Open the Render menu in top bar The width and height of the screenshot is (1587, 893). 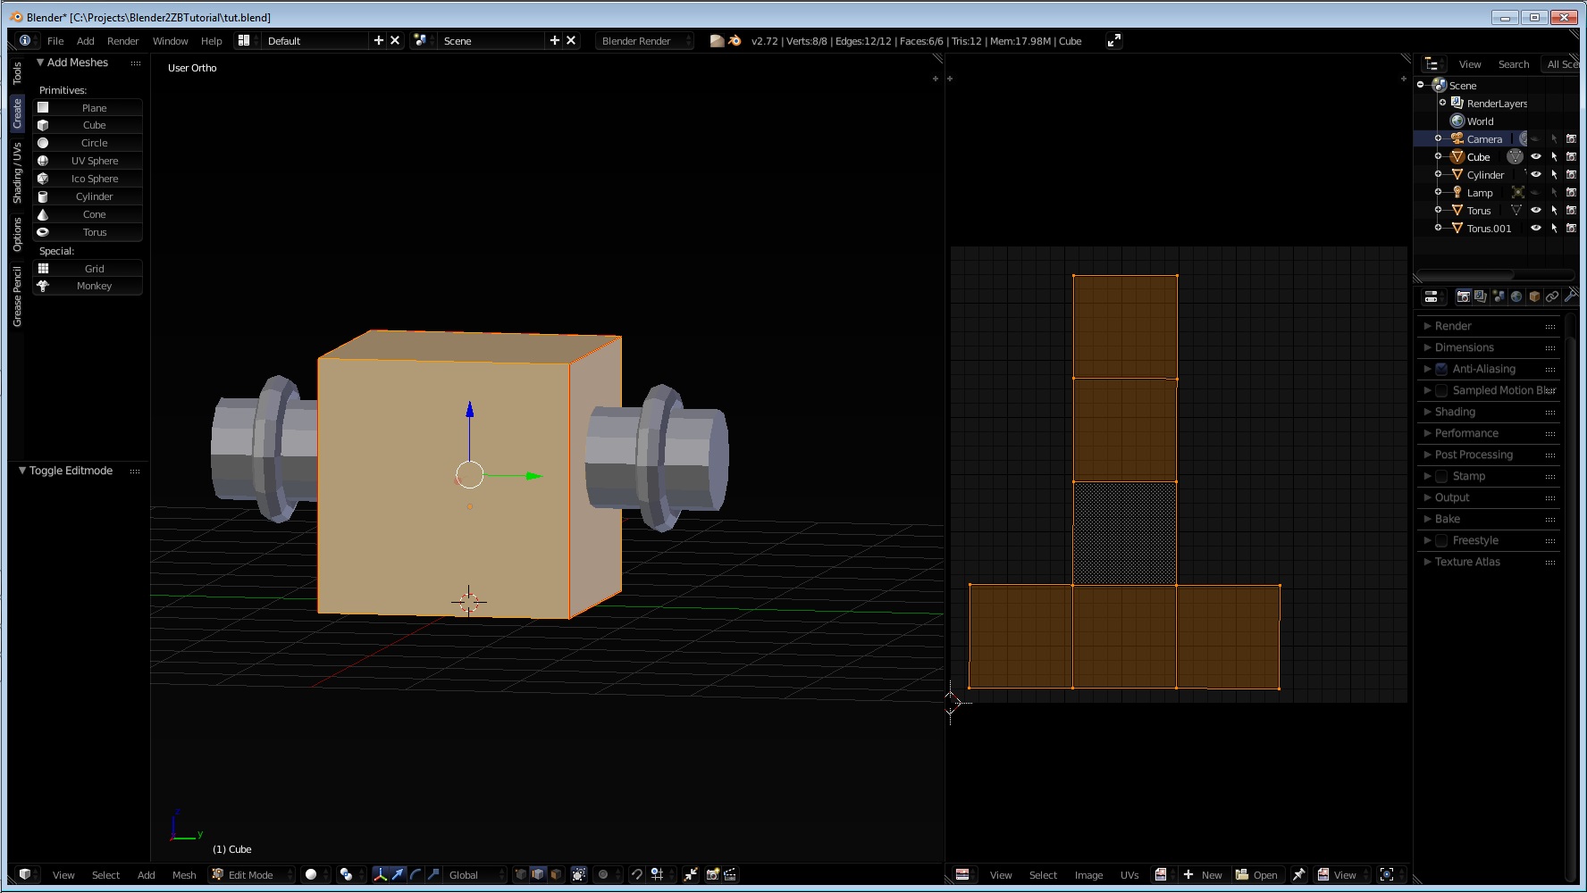(x=122, y=41)
